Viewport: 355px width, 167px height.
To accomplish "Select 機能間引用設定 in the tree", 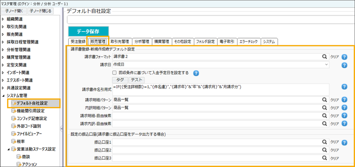I will (30, 111).
